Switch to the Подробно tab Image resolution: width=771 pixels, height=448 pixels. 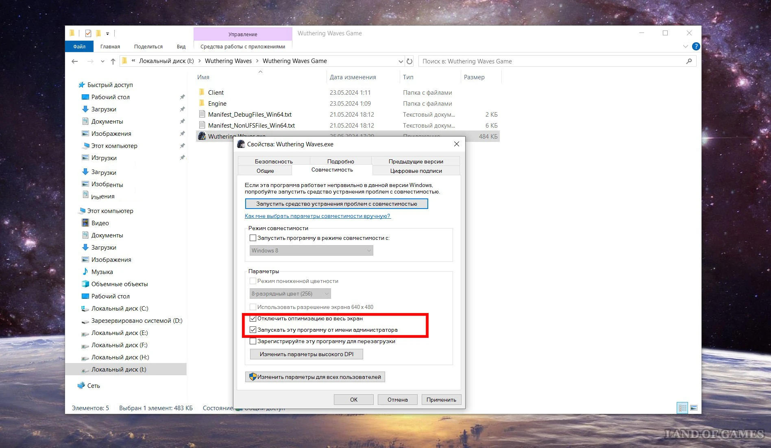341,161
